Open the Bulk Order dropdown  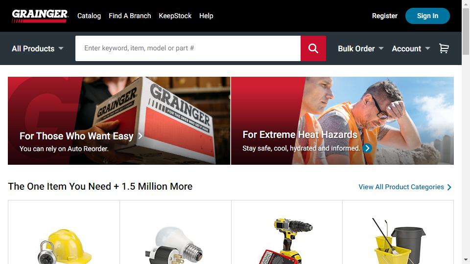pyautogui.click(x=361, y=48)
